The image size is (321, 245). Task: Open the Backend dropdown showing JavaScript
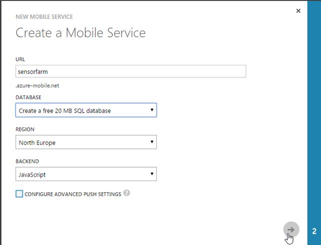coord(86,174)
